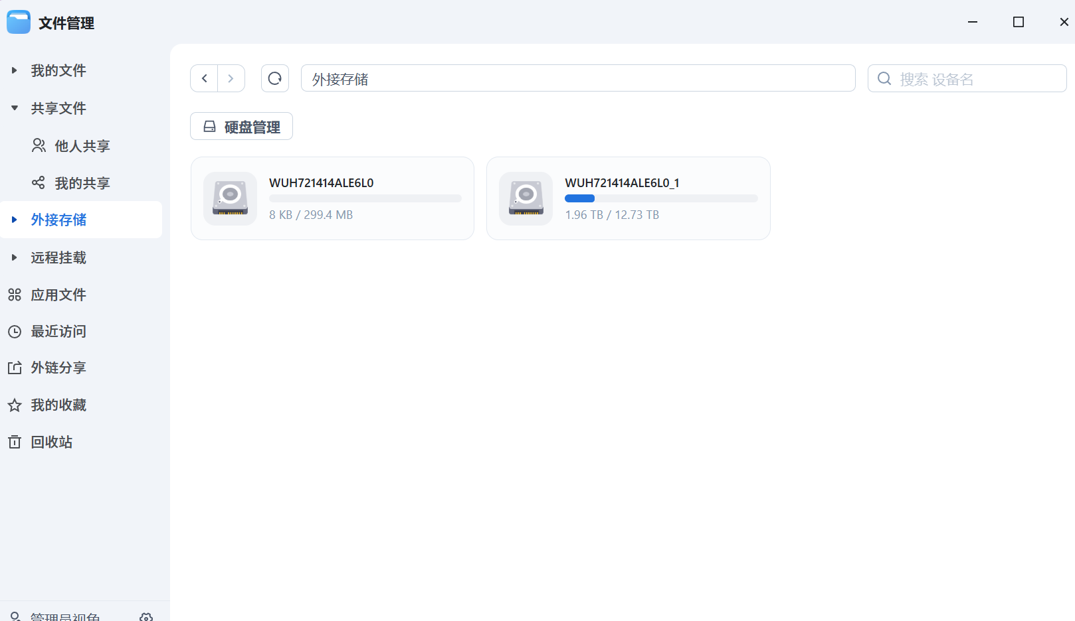
Task: Select the 外接存储 sidebar item
Action: [81, 220]
